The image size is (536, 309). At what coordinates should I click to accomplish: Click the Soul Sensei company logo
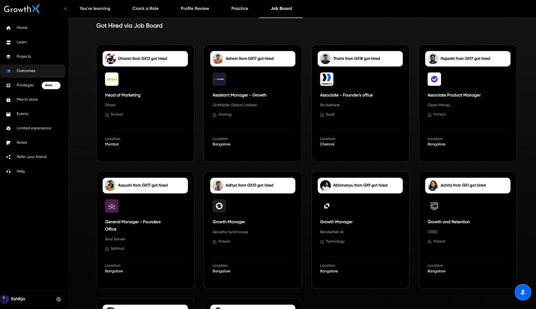pyautogui.click(x=112, y=206)
